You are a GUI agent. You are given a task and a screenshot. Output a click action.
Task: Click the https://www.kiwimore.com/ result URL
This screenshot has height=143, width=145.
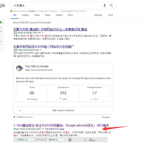(27, 129)
